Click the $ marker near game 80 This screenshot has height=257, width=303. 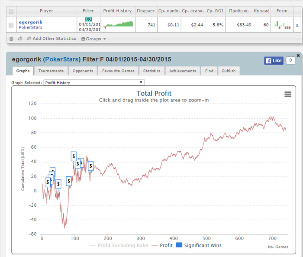click(69, 181)
